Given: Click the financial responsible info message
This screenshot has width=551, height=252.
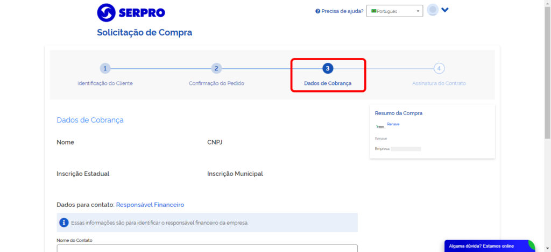Looking at the screenshot, I should tap(207, 222).
